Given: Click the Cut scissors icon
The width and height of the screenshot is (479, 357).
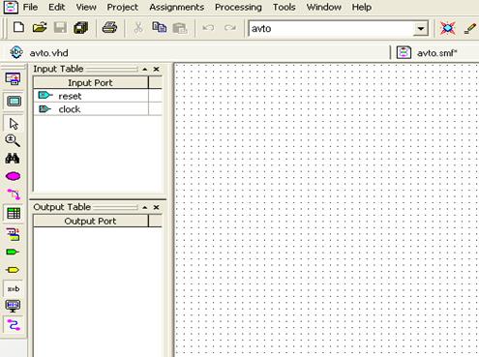Looking at the screenshot, I should pos(138,28).
